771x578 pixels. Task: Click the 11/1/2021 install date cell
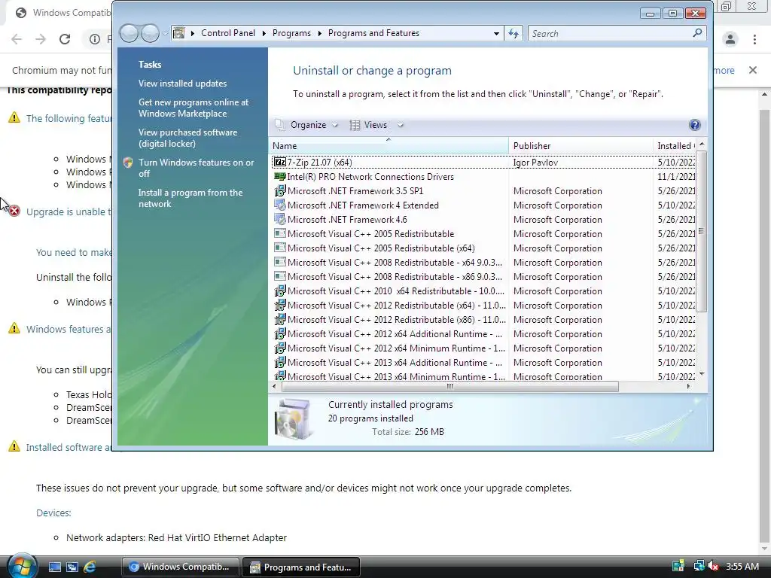(676, 176)
